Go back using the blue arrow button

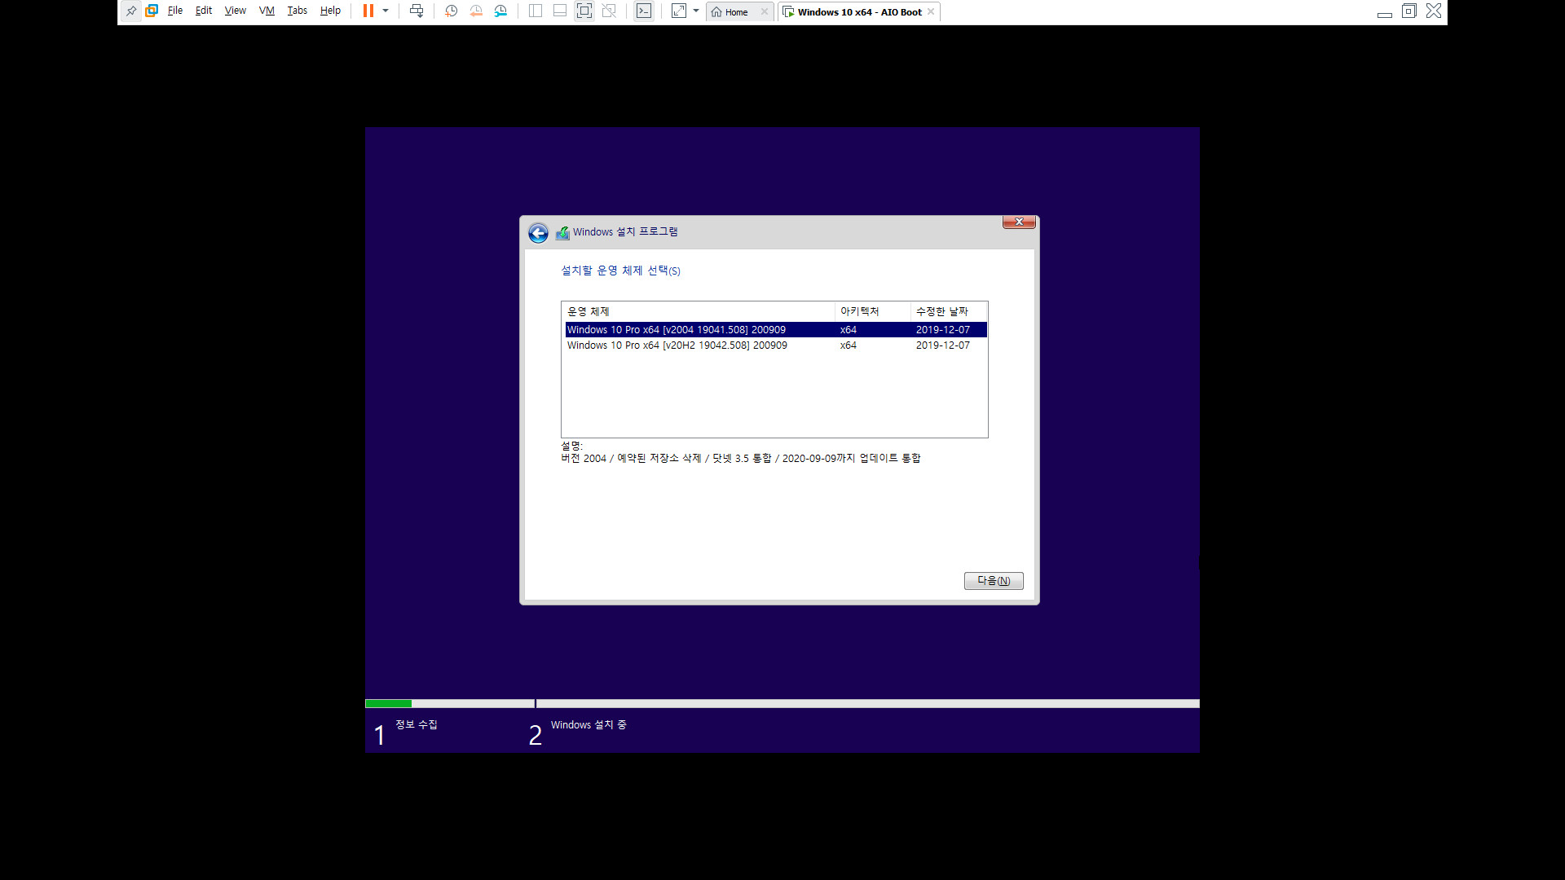click(538, 233)
